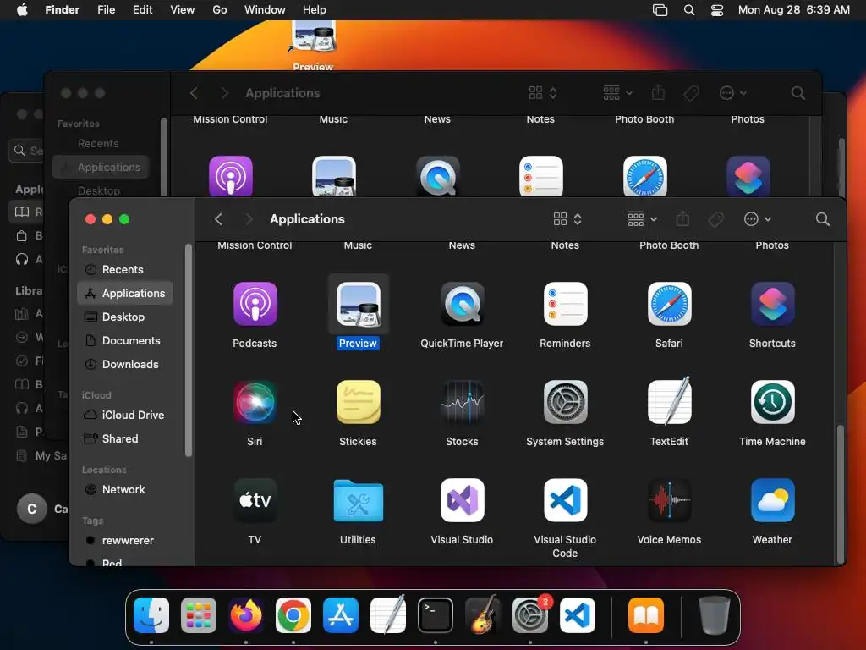Screen dimensions: 866x650
Task: Open the Apple menu
Action: click(x=22, y=10)
